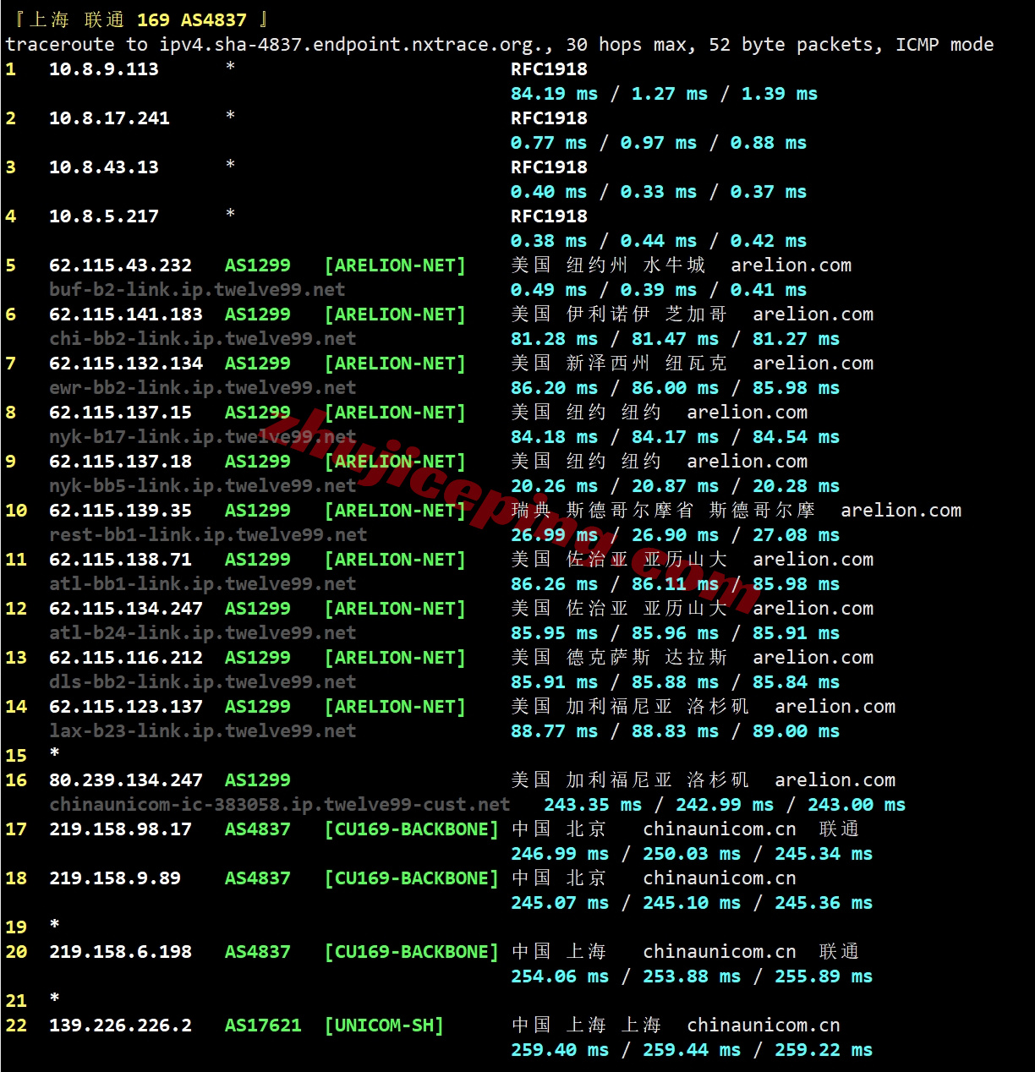Click the asterisk on hop 21
Viewport: 1035px width, 1072px height.
tap(54, 998)
